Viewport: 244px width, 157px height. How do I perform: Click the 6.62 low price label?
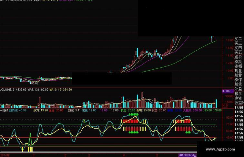36,83
